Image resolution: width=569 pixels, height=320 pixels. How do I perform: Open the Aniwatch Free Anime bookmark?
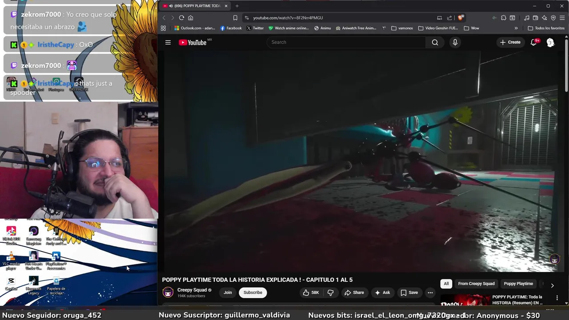(x=356, y=28)
